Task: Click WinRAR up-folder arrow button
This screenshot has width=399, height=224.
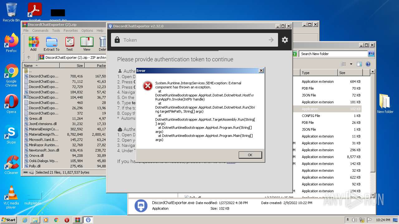Action: tap(29, 57)
